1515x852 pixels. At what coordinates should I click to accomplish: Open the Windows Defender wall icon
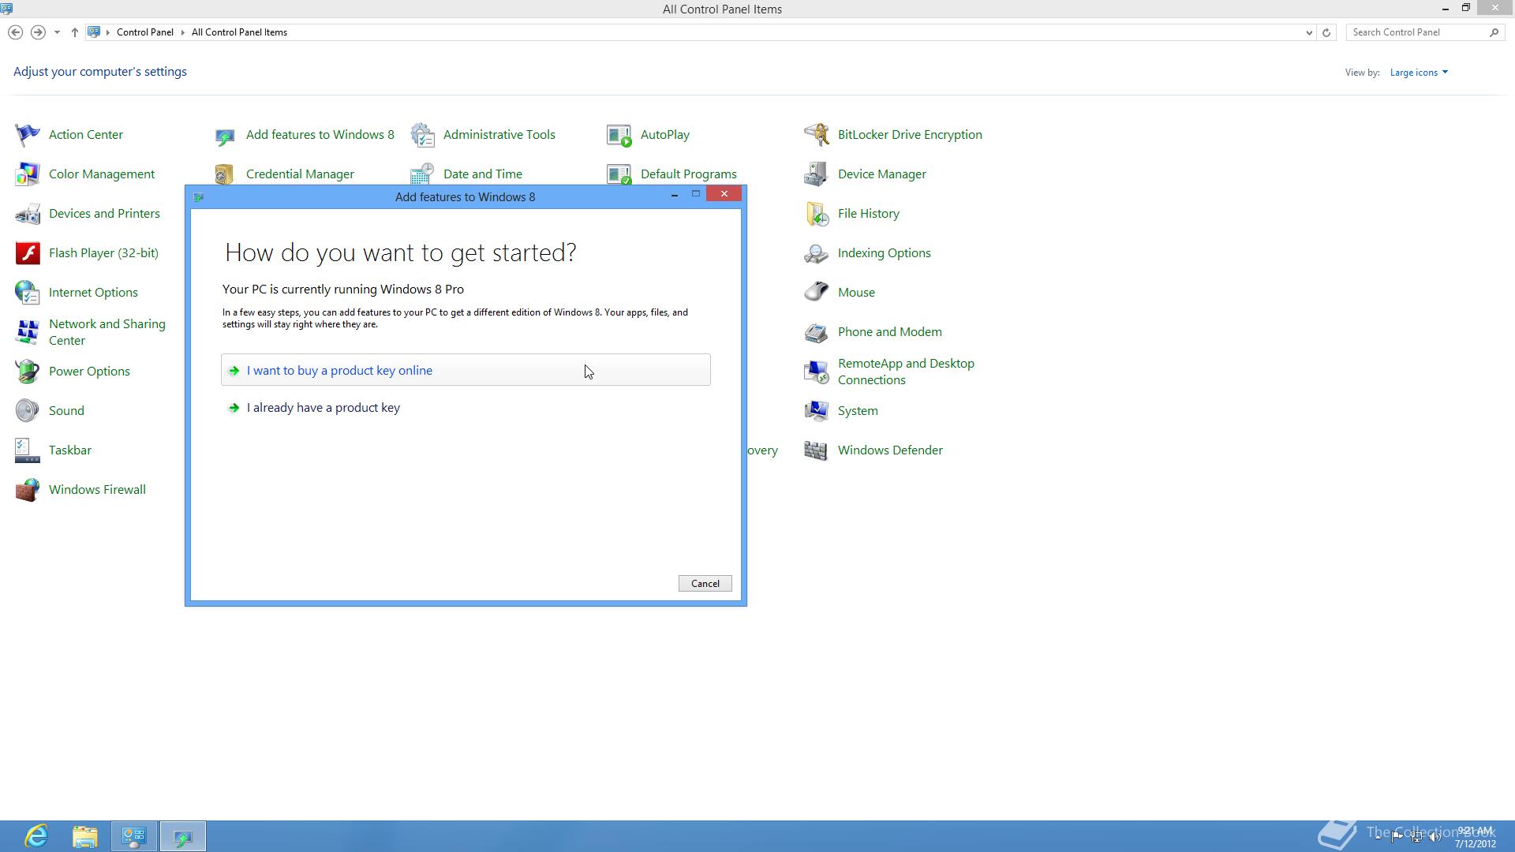[817, 450]
